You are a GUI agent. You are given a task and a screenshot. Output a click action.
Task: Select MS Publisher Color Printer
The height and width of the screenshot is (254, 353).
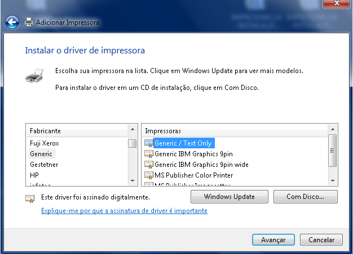pos(193,175)
